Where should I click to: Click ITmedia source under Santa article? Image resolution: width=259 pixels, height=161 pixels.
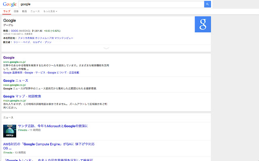(x=23, y=130)
